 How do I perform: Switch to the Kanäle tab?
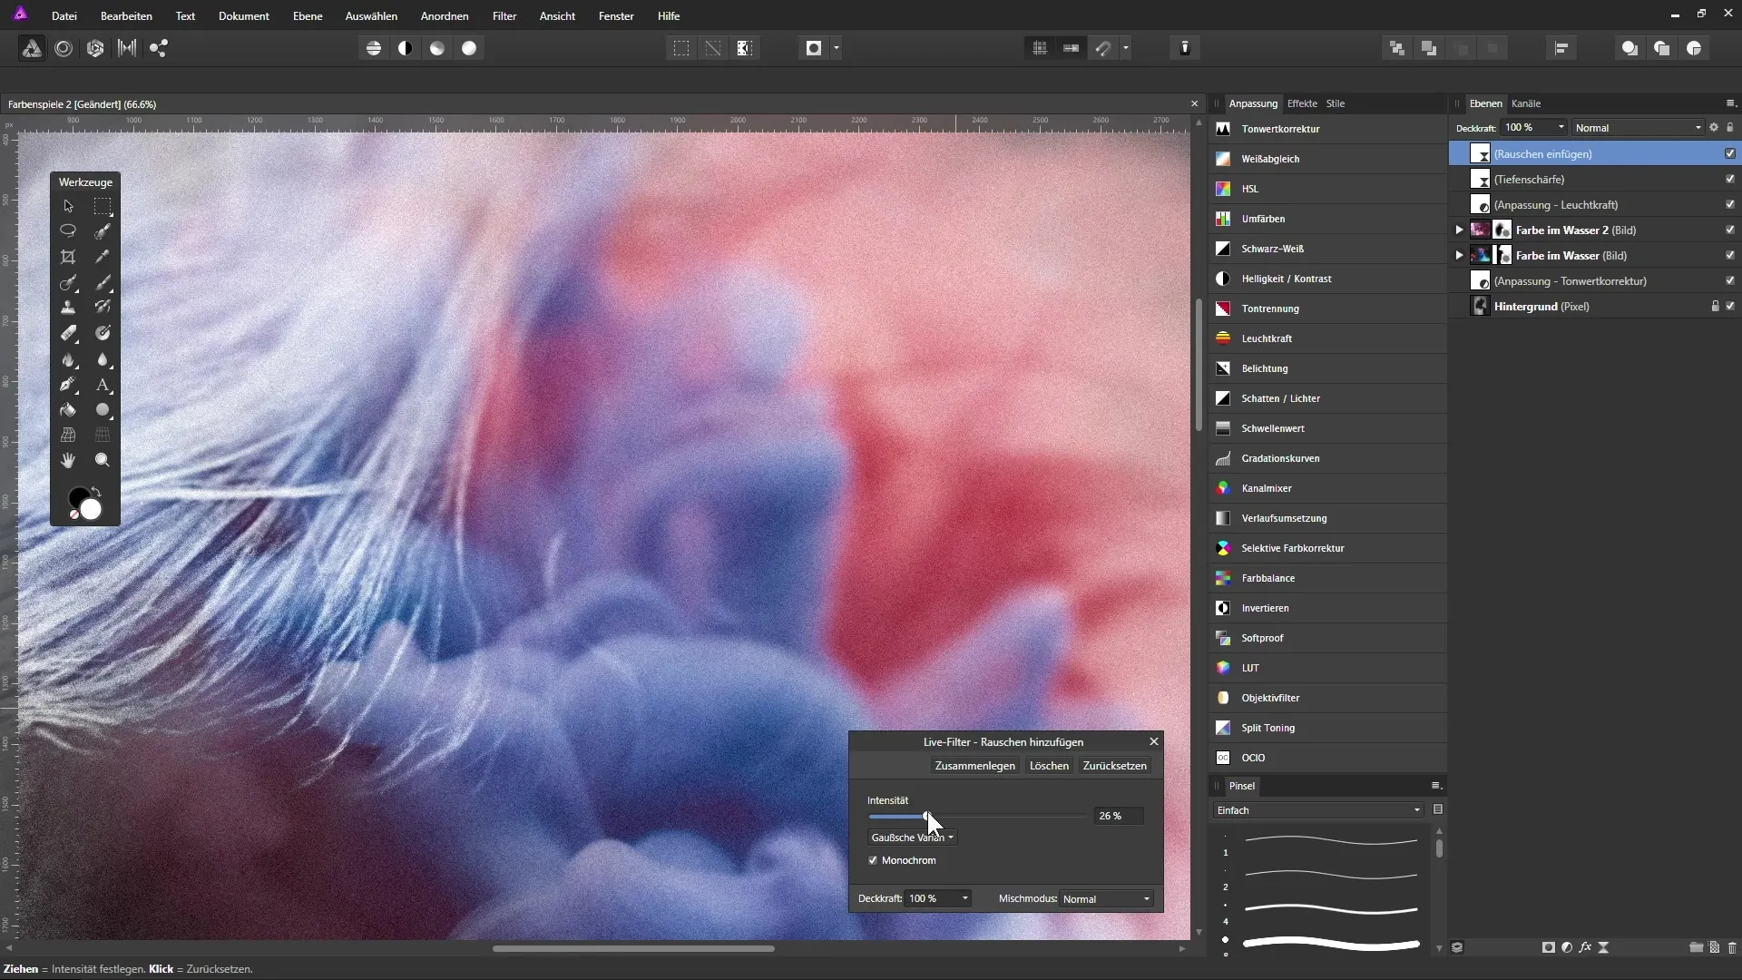coord(1526,103)
